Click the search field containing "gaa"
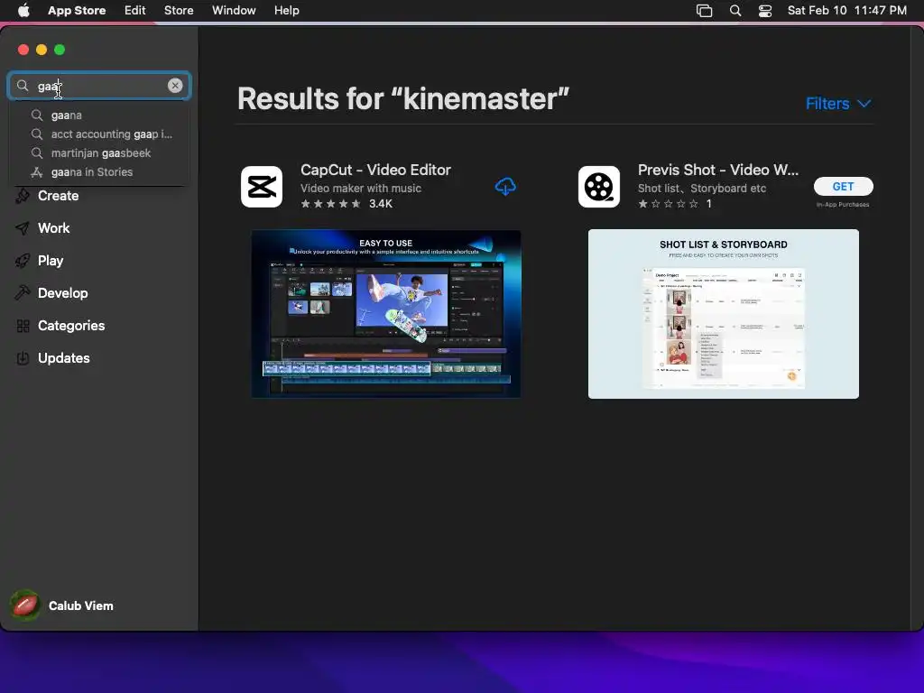This screenshot has height=693, width=924. click(99, 86)
